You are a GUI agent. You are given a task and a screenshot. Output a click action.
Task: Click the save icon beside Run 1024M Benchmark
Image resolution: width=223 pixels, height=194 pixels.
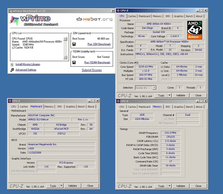click(74, 63)
